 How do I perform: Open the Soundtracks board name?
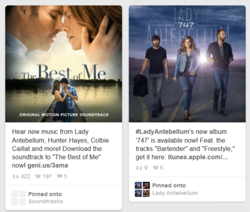click(46, 202)
